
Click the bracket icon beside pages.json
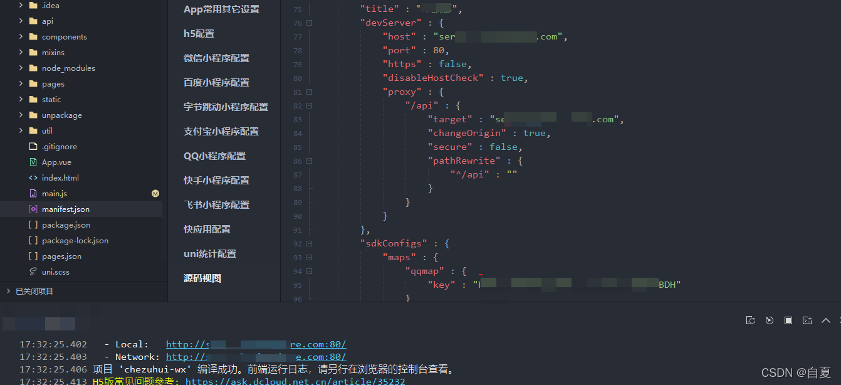tap(33, 256)
